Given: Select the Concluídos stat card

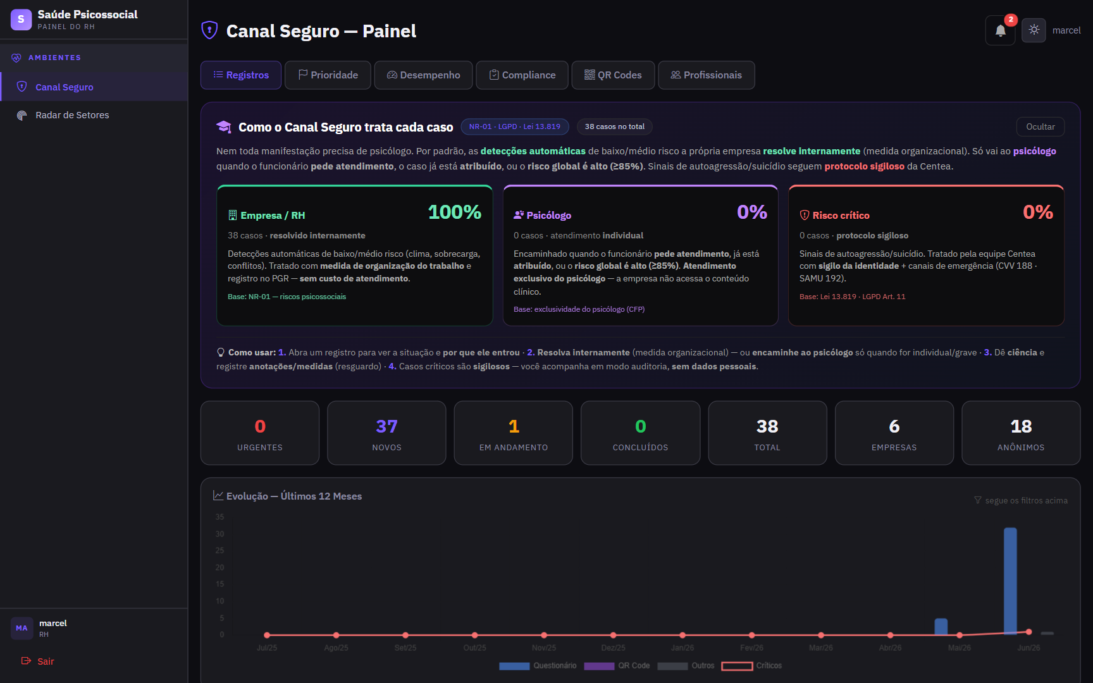Looking at the screenshot, I should [x=641, y=433].
